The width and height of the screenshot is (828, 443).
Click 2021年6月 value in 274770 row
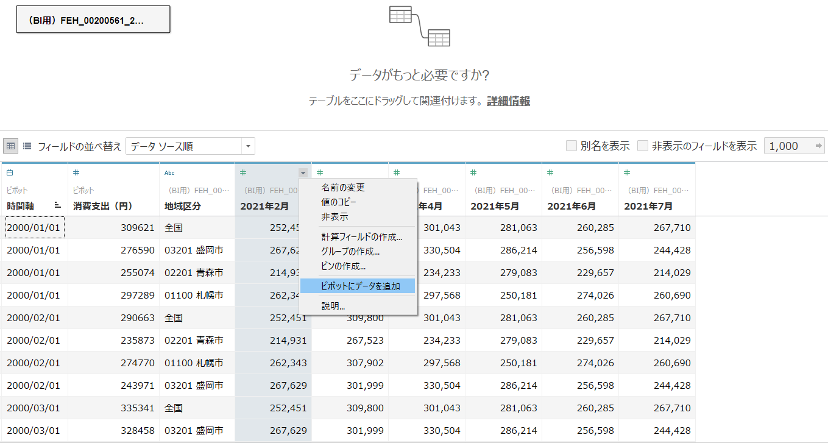pos(595,363)
